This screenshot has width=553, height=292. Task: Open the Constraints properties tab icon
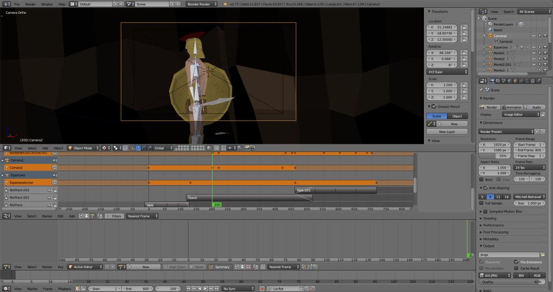521,80
